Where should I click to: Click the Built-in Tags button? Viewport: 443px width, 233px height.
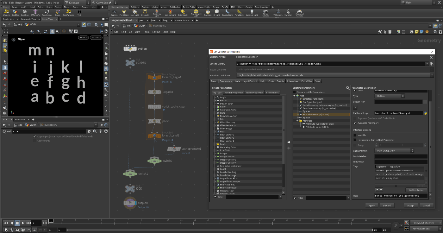click(x=416, y=190)
